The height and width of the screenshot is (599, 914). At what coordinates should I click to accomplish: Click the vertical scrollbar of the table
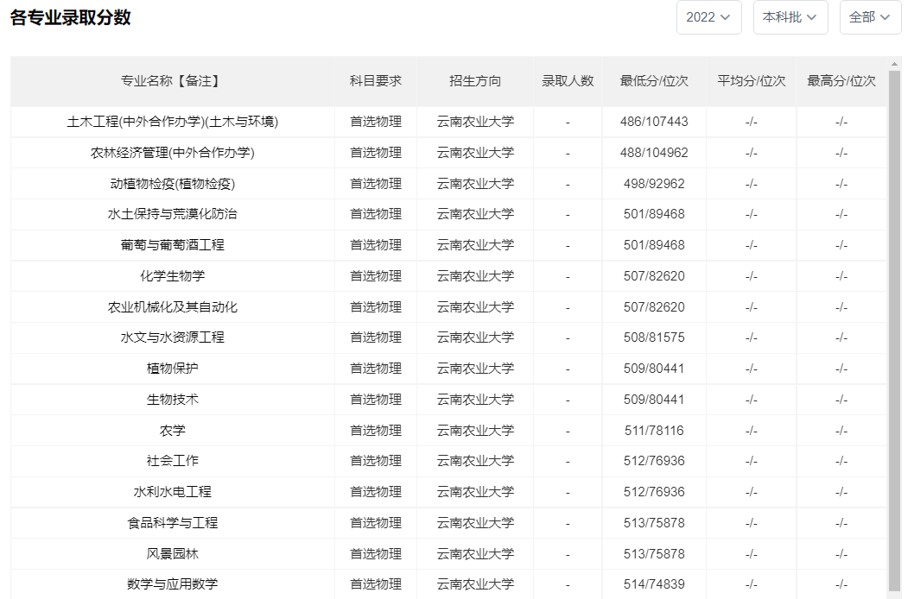[894, 328]
